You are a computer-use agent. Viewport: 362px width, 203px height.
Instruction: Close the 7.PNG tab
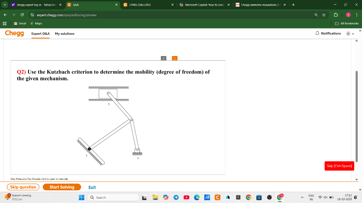(172, 5)
